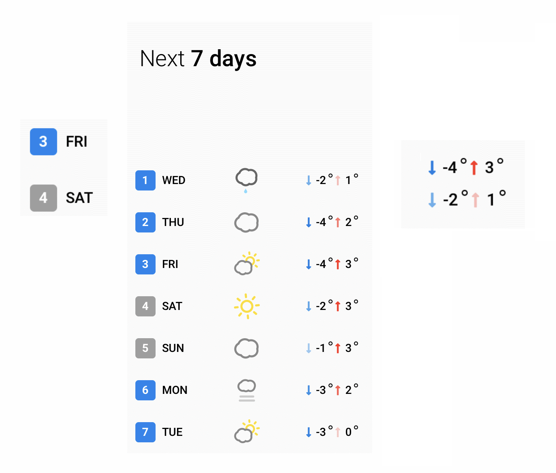Click the sunny weather icon for Saturday

(x=248, y=306)
